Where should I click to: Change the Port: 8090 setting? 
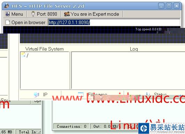tap(44, 14)
